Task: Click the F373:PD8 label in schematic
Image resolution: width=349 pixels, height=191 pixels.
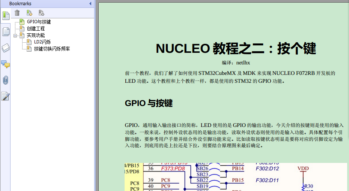Action: [173, 169]
